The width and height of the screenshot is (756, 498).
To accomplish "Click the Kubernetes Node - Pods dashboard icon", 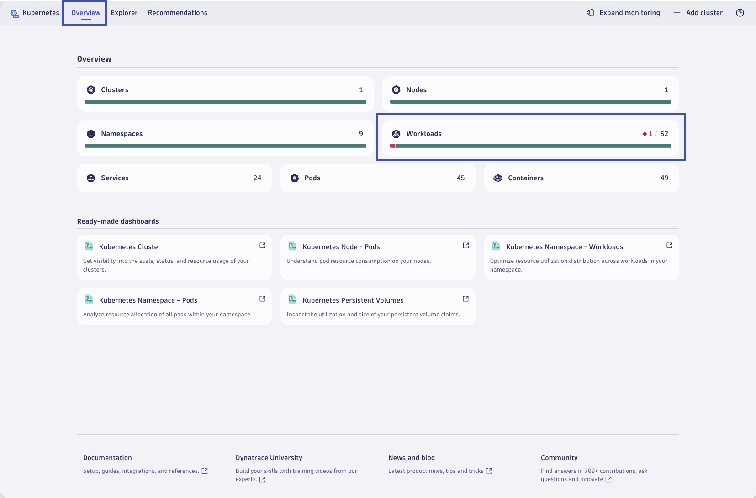I will pyautogui.click(x=292, y=246).
